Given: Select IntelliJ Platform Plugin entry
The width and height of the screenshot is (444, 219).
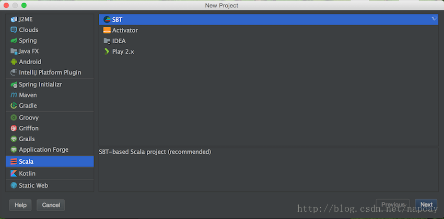Looking at the screenshot, I should (x=50, y=72).
